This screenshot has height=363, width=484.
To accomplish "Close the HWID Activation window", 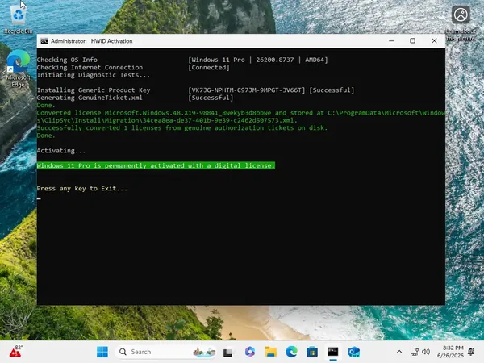I will pyautogui.click(x=434, y=41).
